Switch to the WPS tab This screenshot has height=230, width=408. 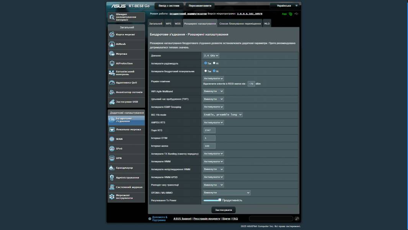[168, 24]
